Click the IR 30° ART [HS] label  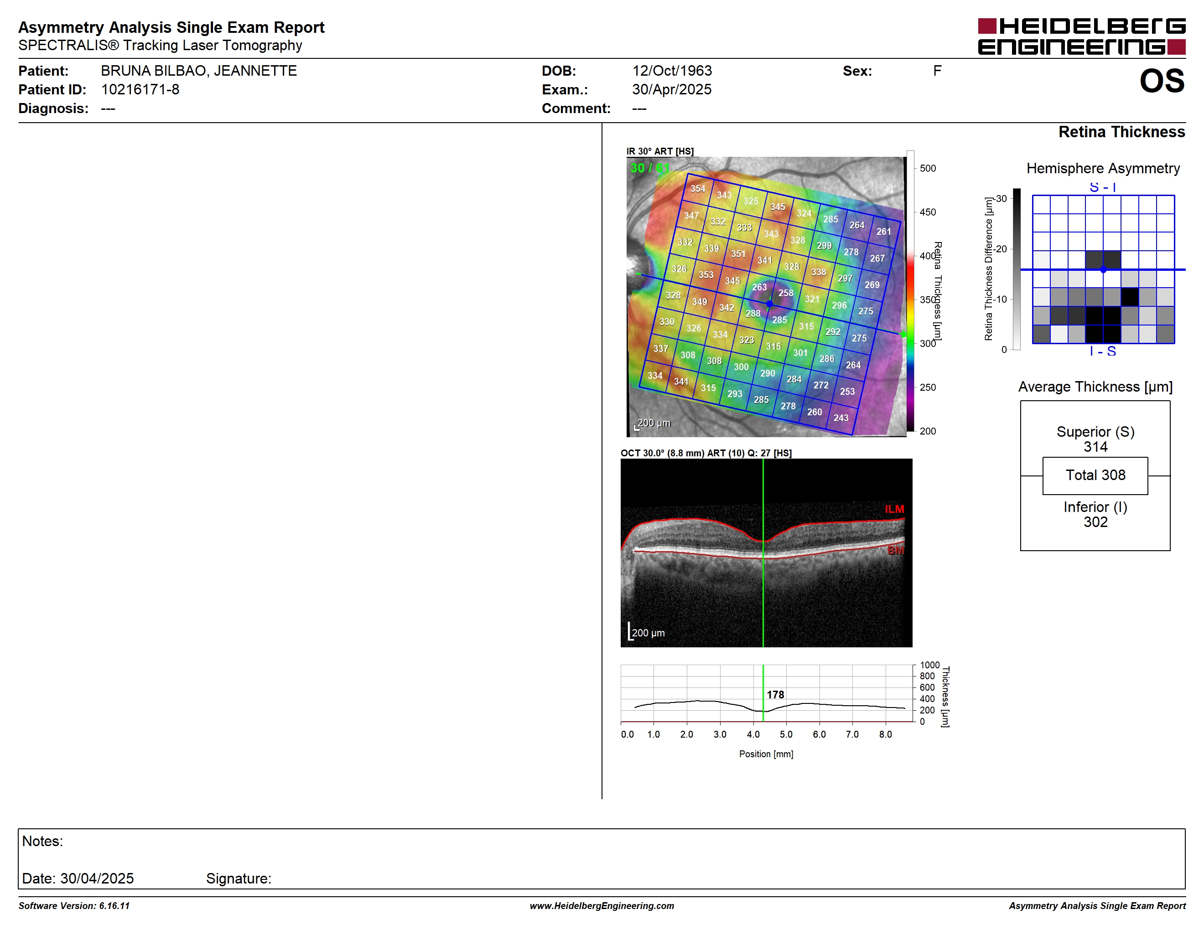click(660, 151)
